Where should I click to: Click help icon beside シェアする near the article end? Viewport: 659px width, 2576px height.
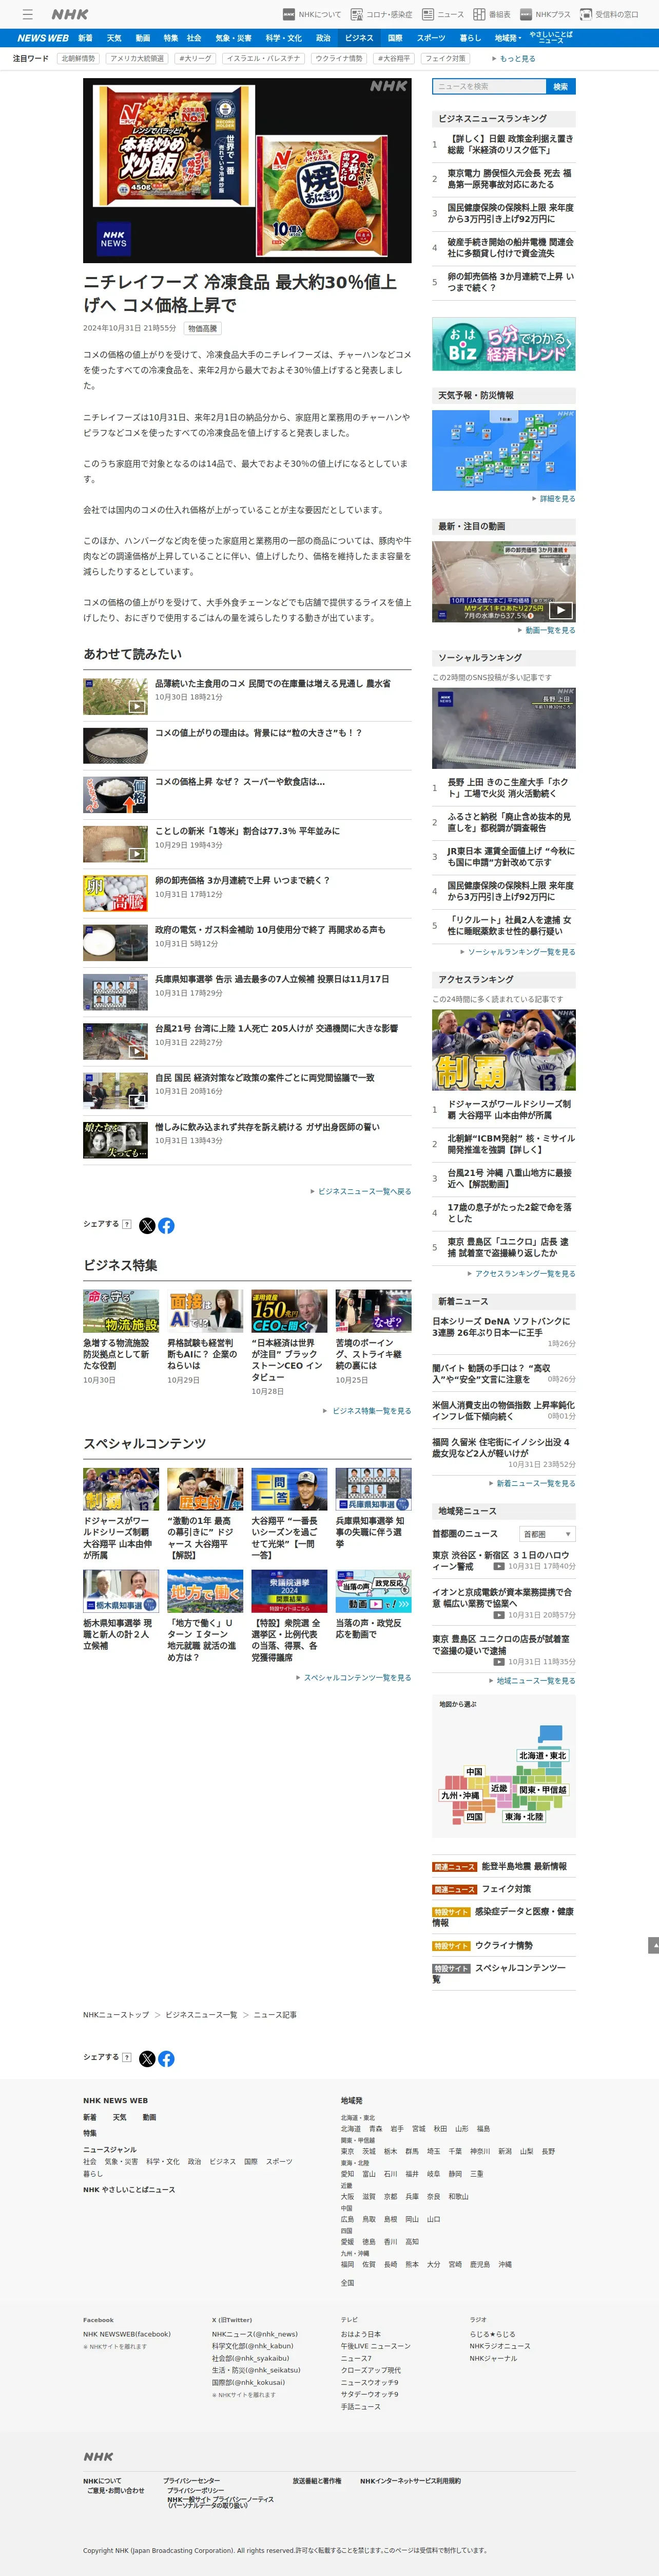(126, 1224)
